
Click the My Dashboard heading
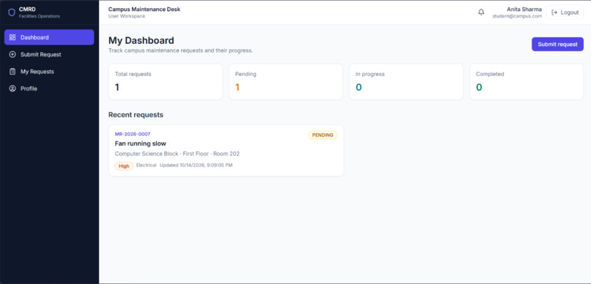point(142,41)
